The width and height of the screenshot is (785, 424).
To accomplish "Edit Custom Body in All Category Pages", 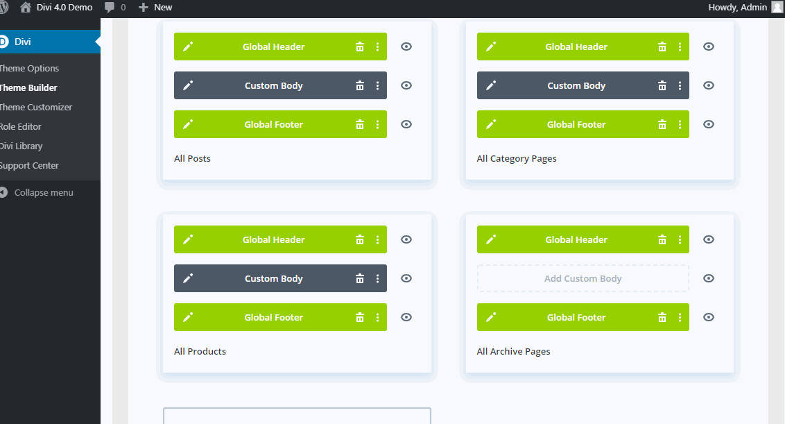I will click(x=491, y=86).
